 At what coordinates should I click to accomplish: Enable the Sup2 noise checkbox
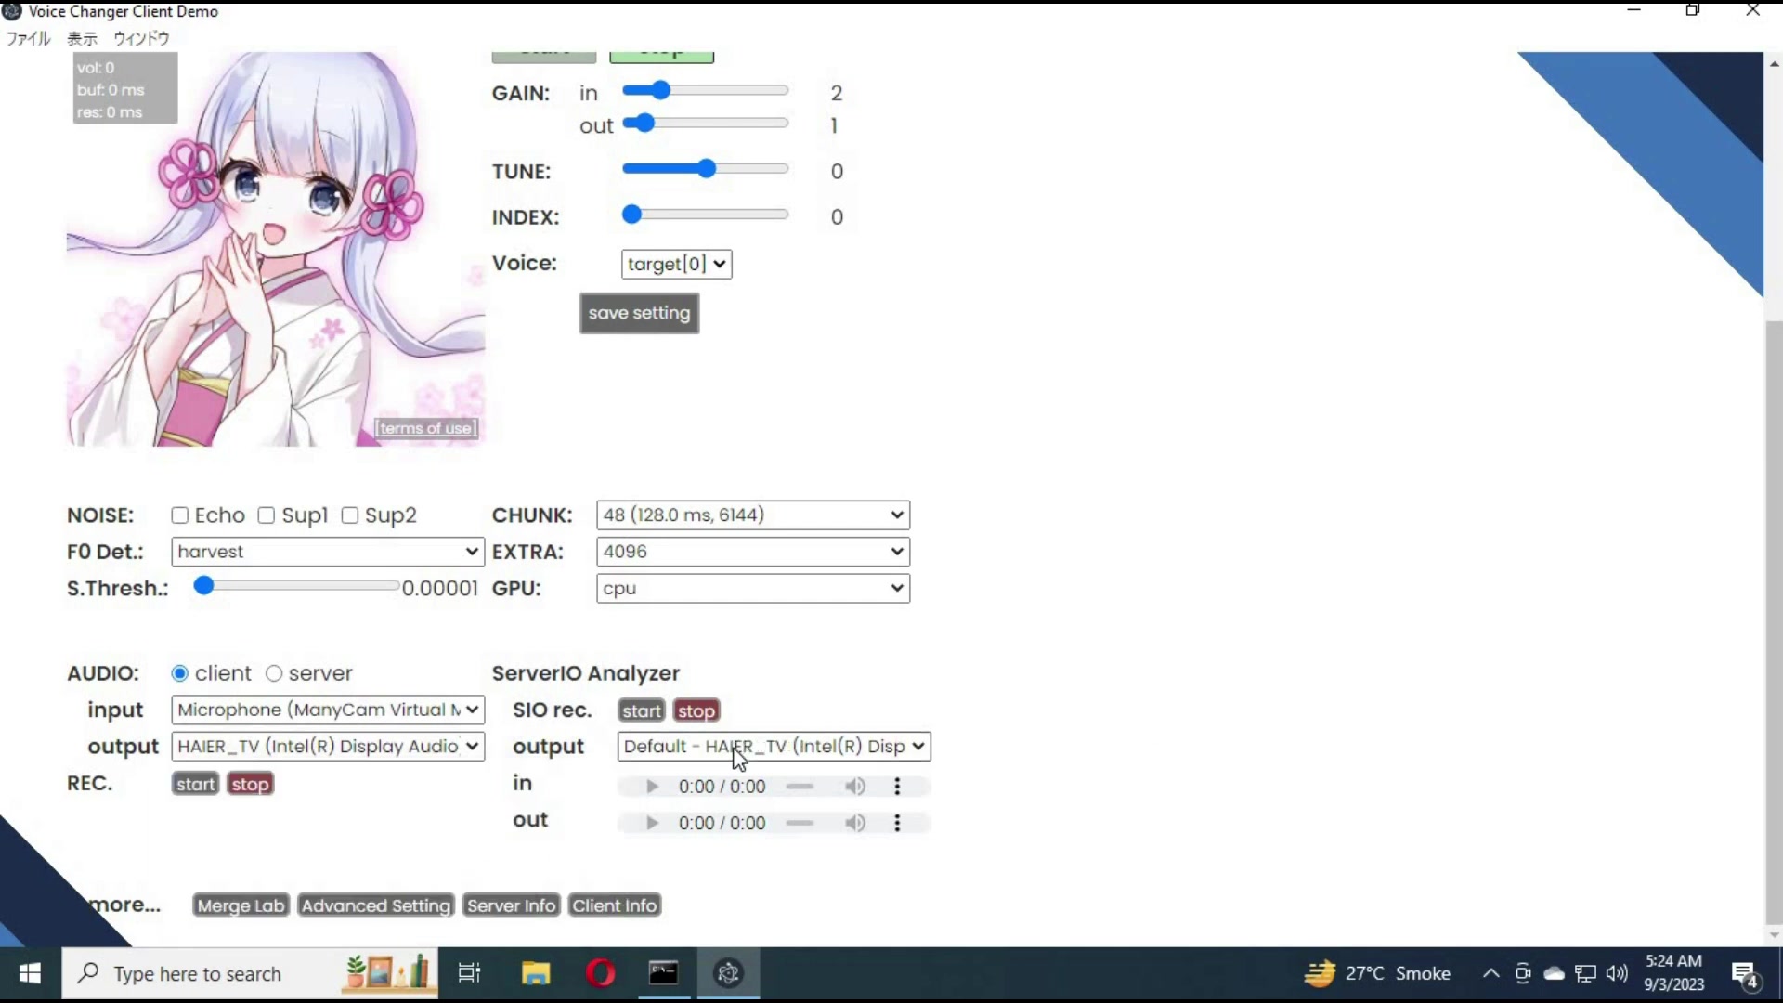coord(350,515)
